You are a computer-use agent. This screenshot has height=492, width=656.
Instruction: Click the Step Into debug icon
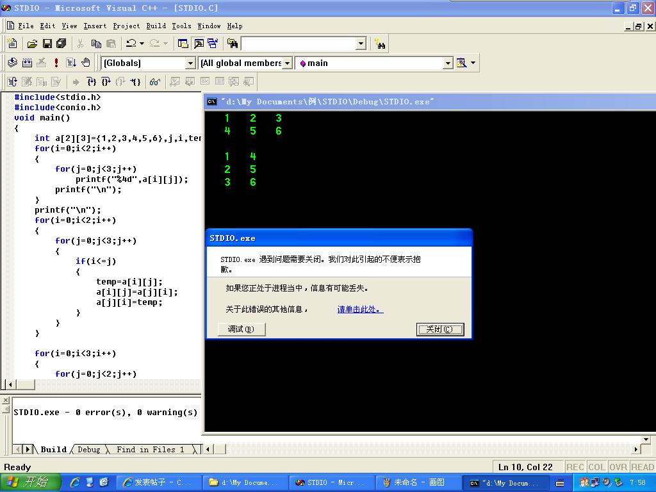pyautogui.click(x=91, y=82)
